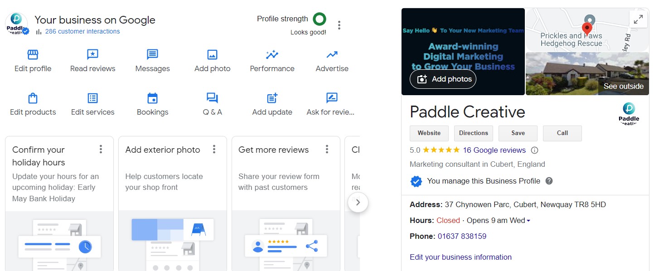Click the 16 Google reviews link

pyautogui.click(x=494, y=150)
